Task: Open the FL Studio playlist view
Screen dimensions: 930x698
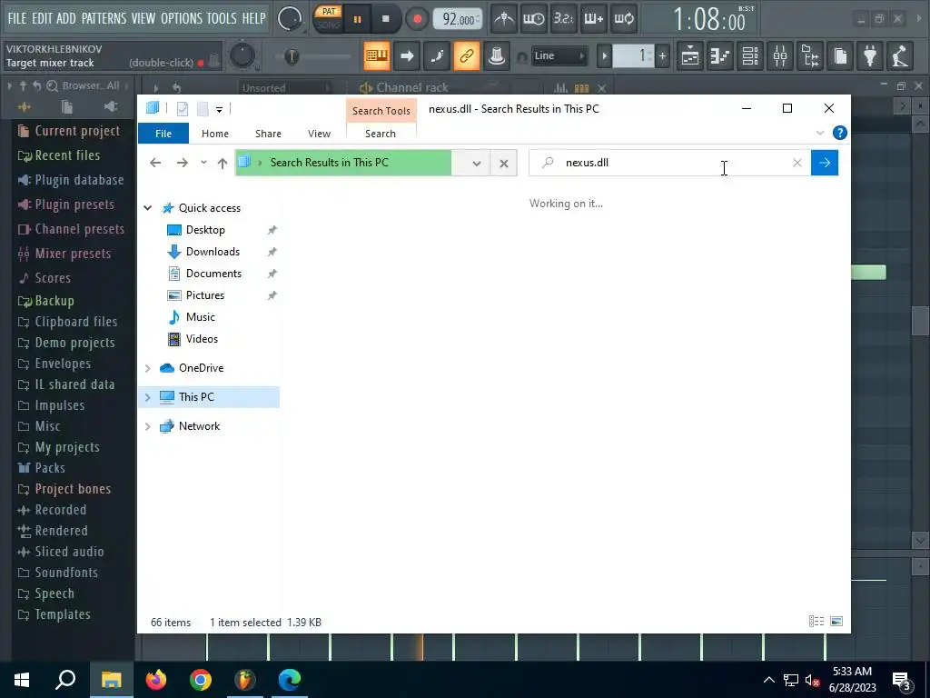Action: pyautogui.click(x=690, y=56)
